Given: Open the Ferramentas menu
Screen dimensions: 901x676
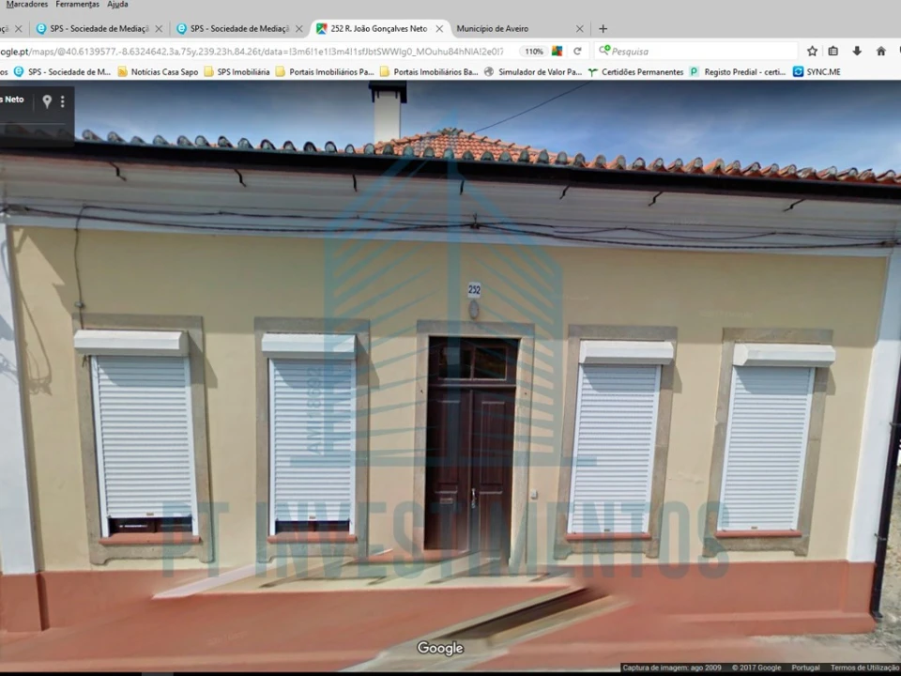Looking at the screenshot, I should pos(77,4).
